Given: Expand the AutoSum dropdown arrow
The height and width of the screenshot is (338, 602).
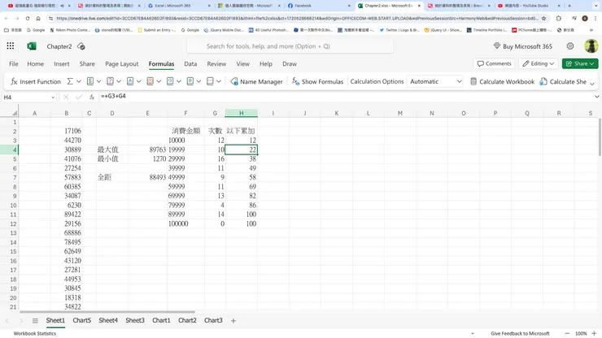Looking at the screenshot, I should pyautogui.click(x=79, y=81).
